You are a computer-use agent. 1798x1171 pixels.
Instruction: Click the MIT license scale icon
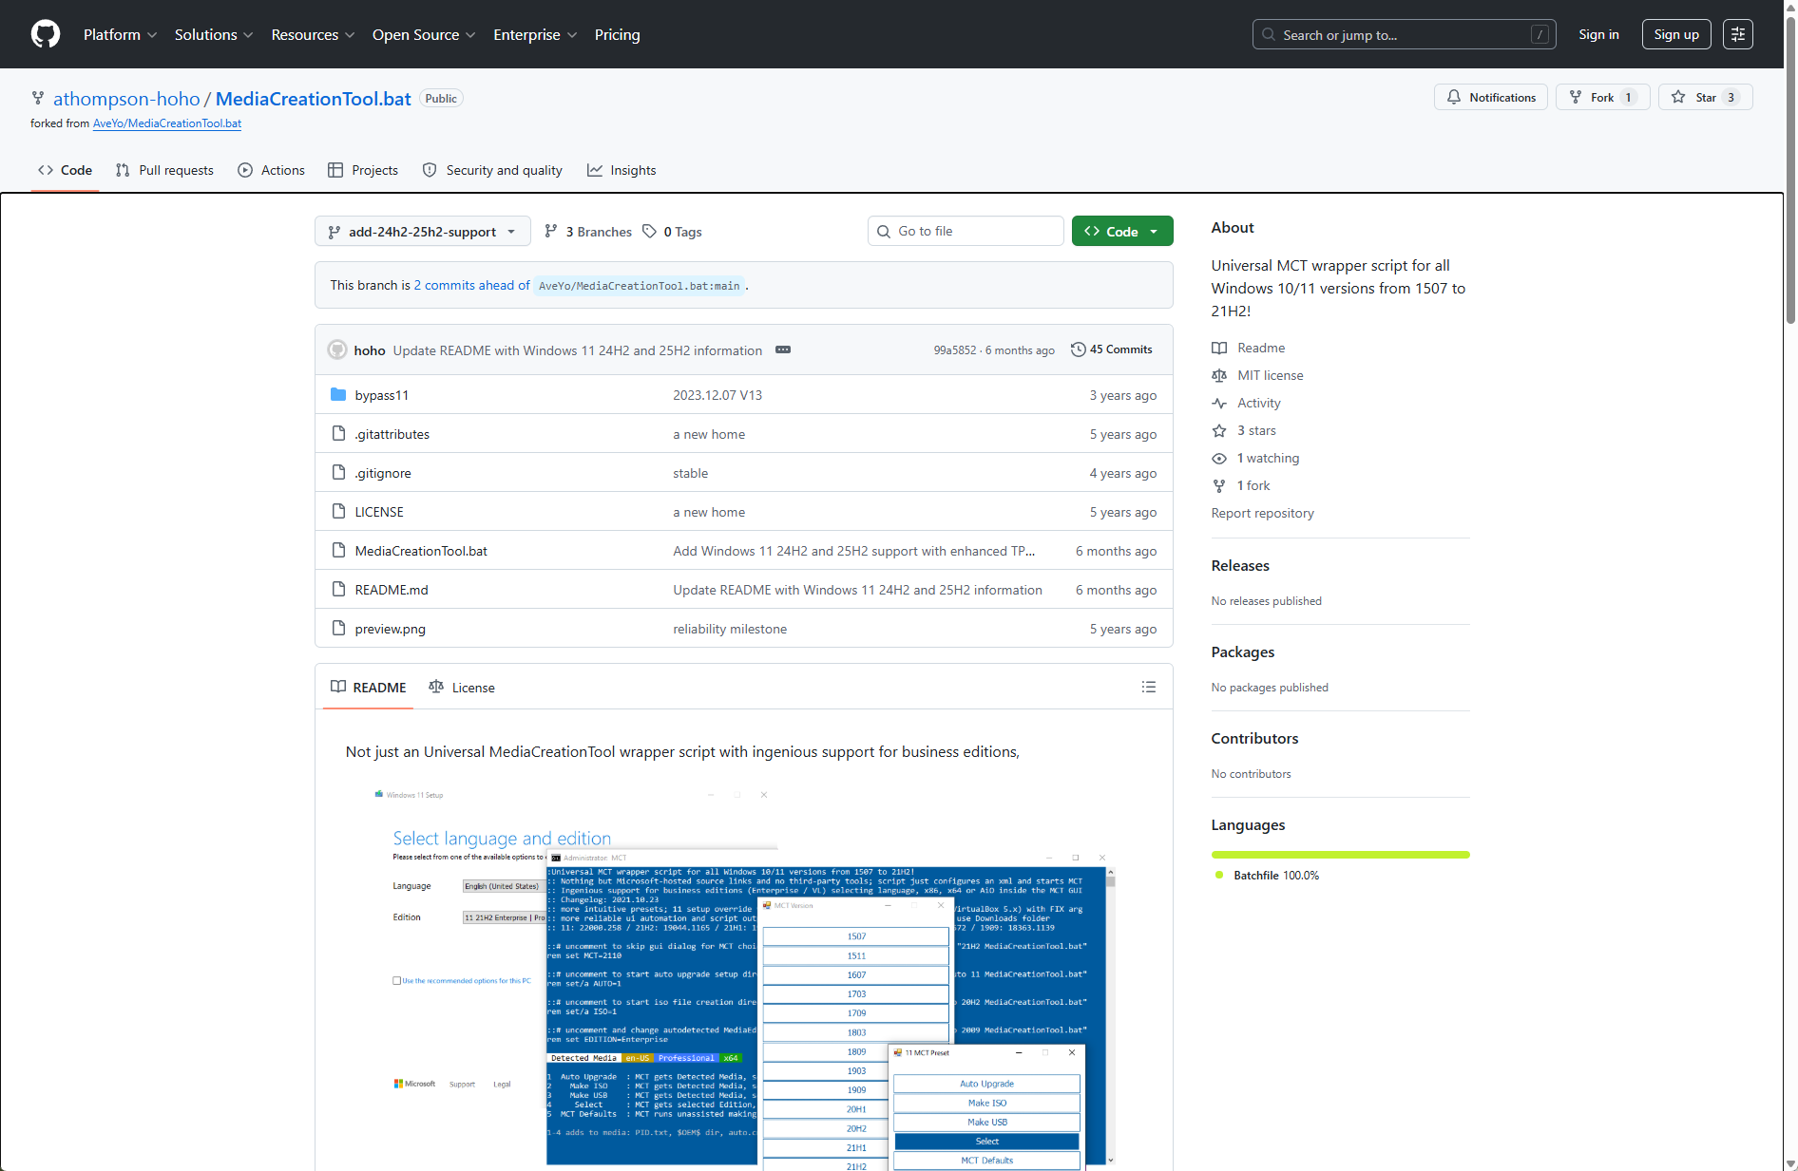pos(1219,375)
